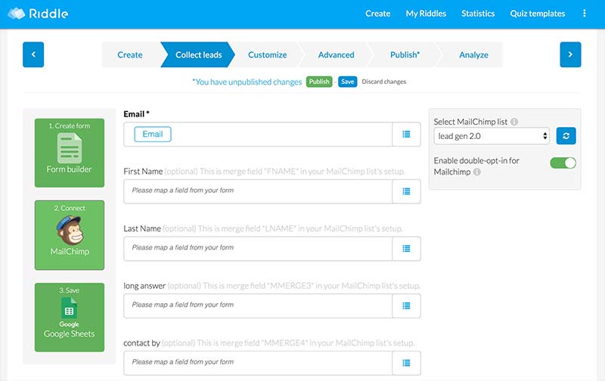Open My Riddles in top navigation
The image size is (605, 381).
[426, 14]
